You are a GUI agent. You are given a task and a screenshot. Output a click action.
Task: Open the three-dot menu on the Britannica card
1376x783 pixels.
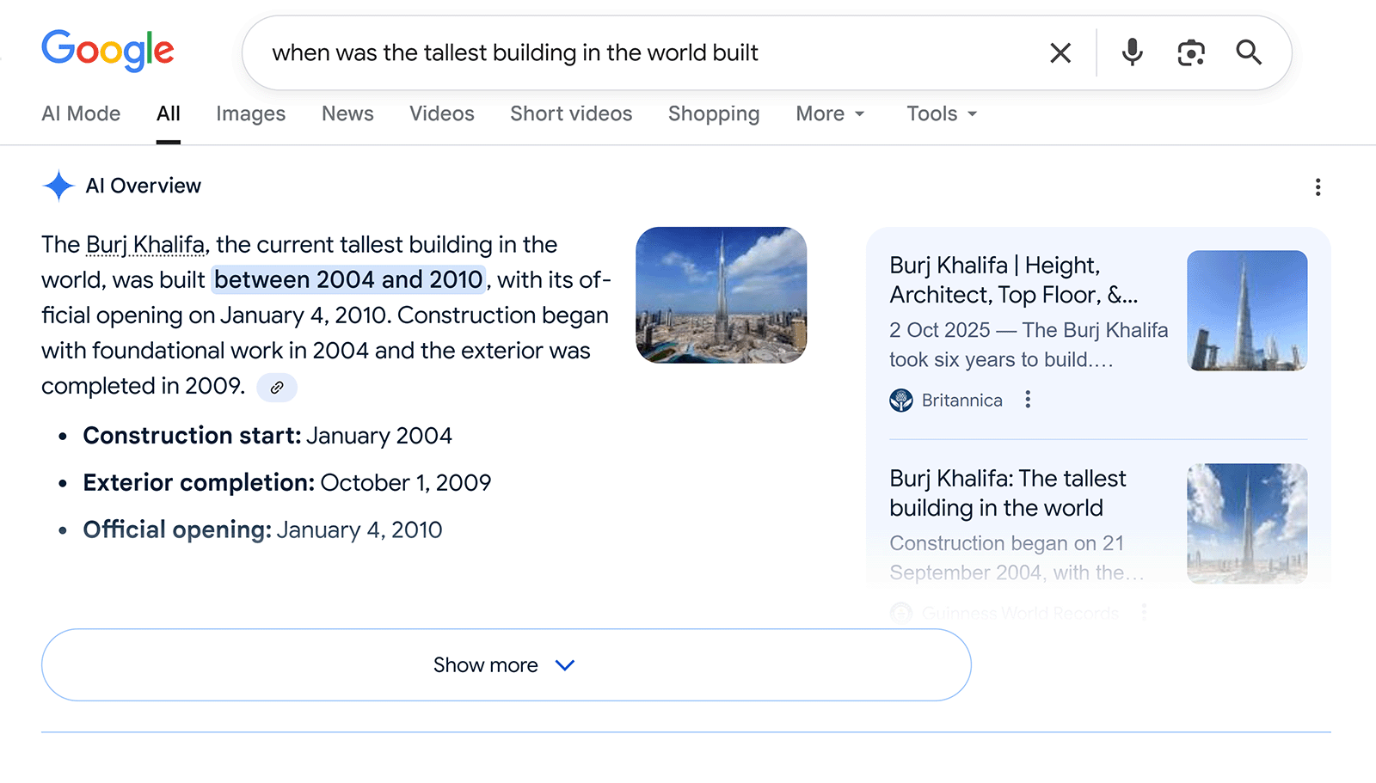pos(1028,400)
